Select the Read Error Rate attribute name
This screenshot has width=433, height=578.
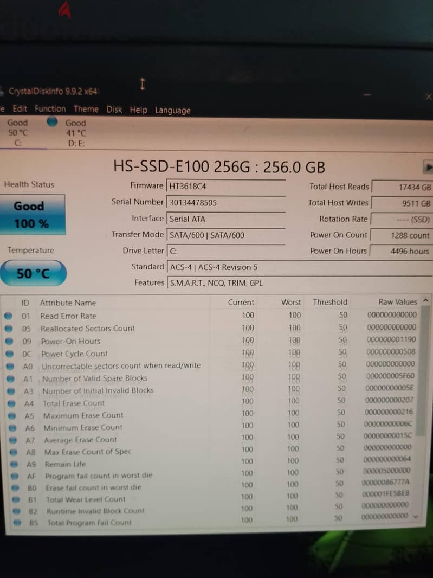68,316
